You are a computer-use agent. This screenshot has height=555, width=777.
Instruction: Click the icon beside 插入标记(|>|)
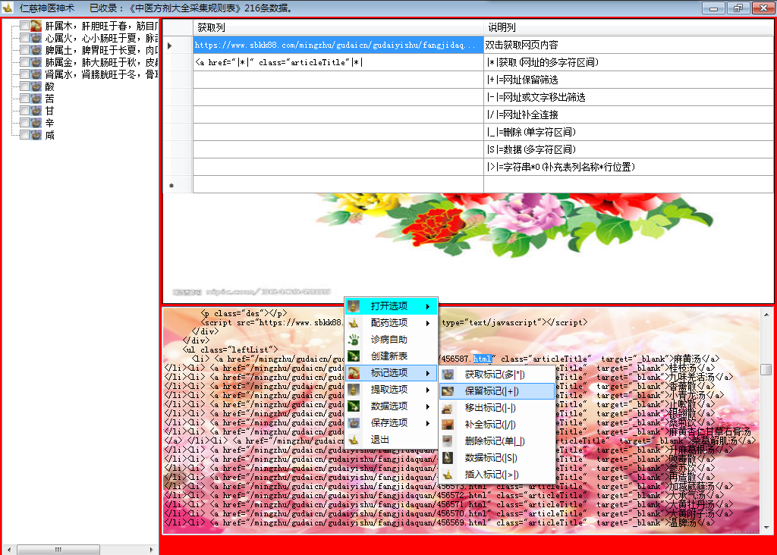(448, 475)
